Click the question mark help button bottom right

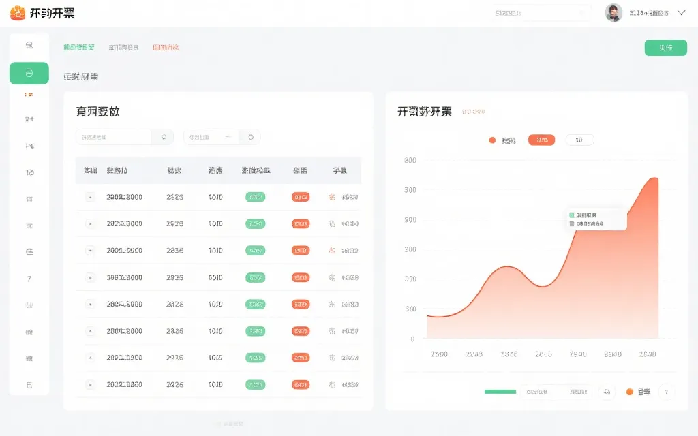(666, 392)
